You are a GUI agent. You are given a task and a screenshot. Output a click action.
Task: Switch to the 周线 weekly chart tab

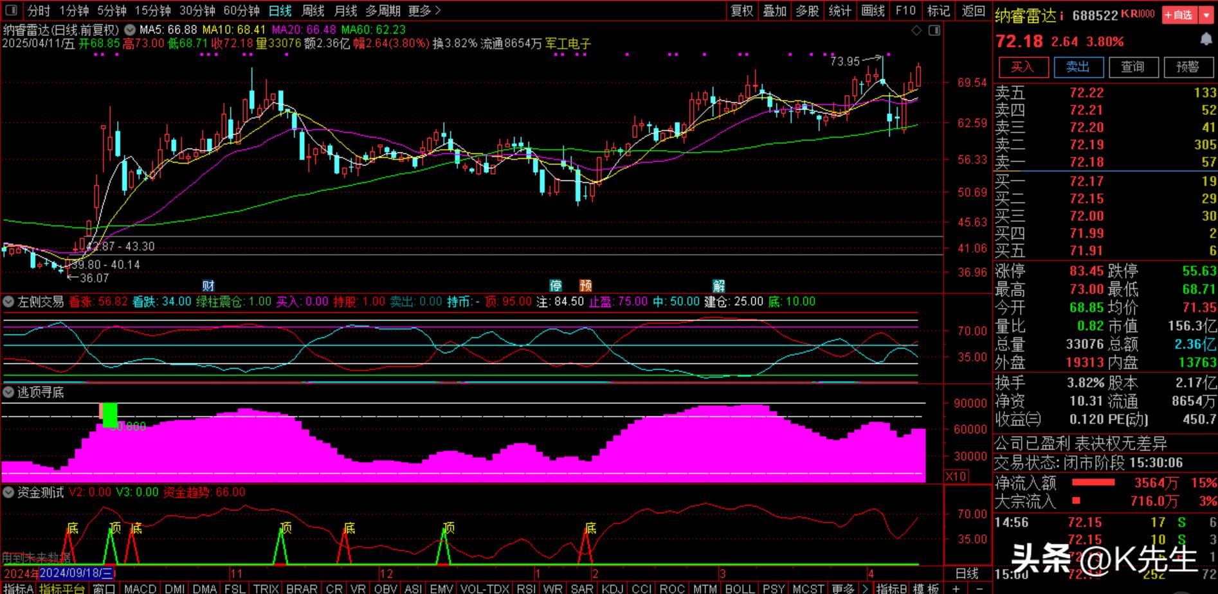tap(313, 11)
